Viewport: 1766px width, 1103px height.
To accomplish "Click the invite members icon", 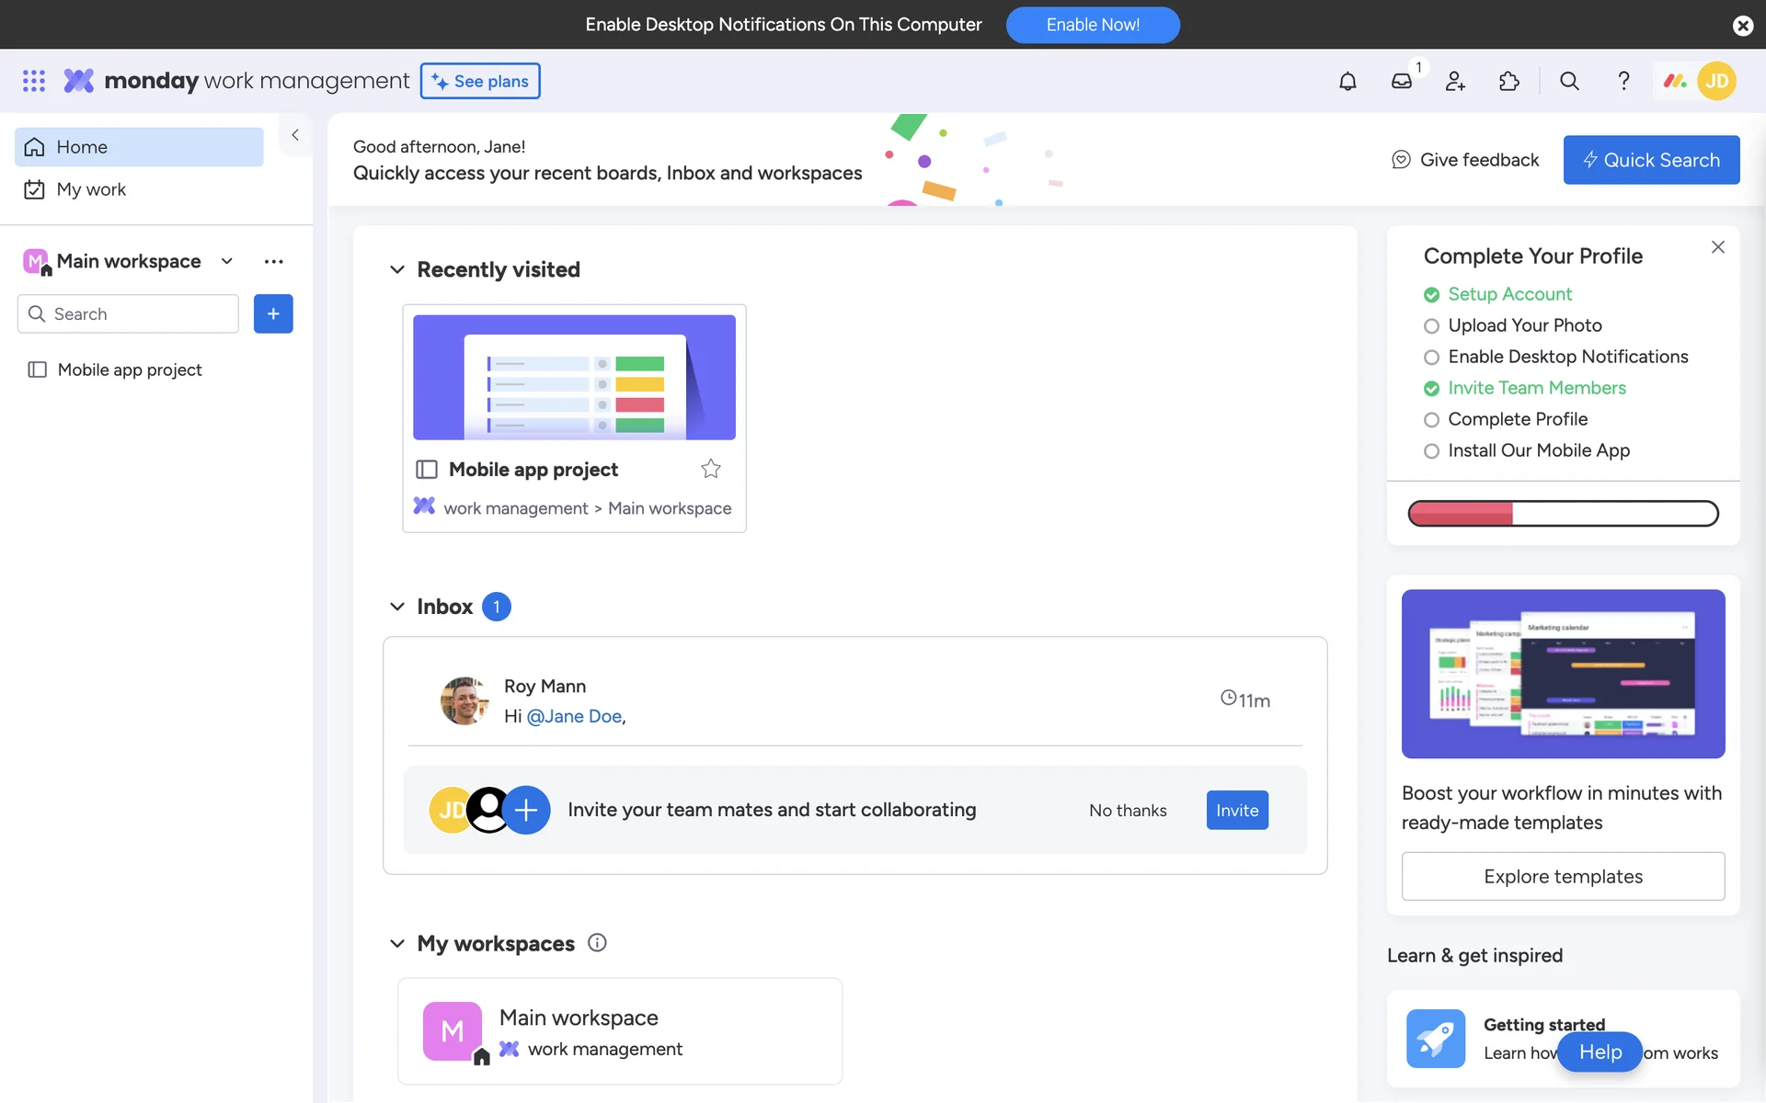I will pyautogui.click(x=1455, y=81).
